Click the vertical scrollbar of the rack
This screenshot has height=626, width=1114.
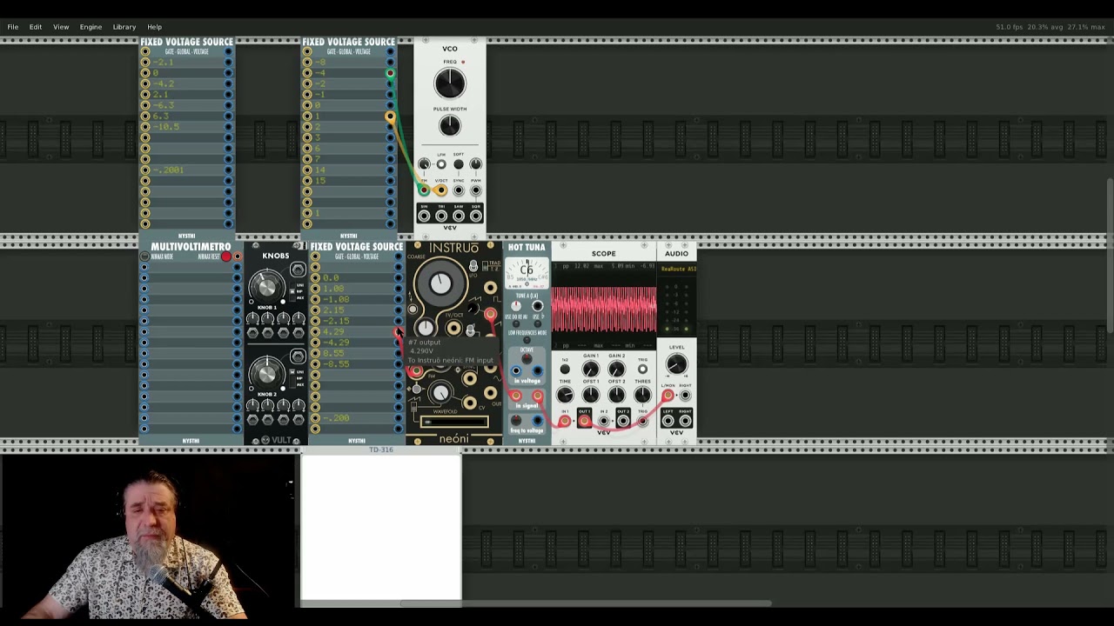(1110, 254)
